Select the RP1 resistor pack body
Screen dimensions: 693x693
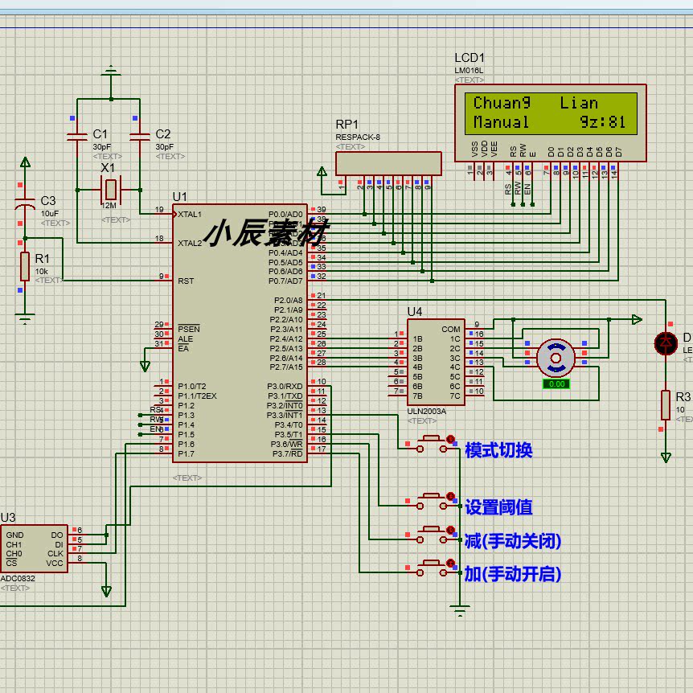(x=388, y=163)
